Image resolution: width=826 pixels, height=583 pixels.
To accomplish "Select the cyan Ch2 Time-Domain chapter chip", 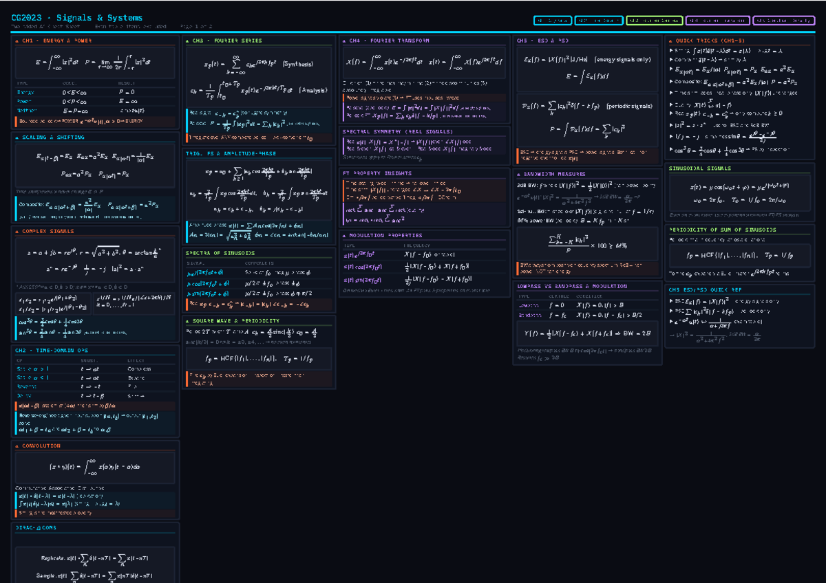I will 598,21.
